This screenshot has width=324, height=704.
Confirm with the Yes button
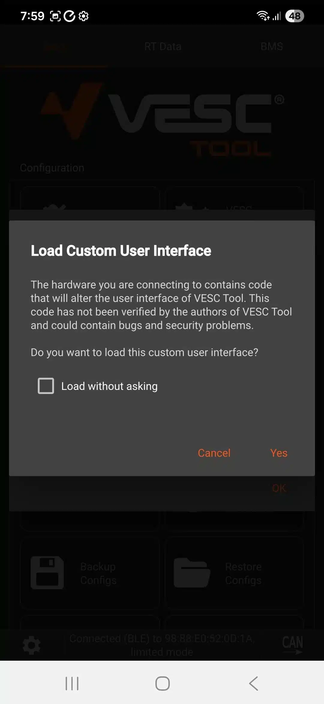coord(279,453)
